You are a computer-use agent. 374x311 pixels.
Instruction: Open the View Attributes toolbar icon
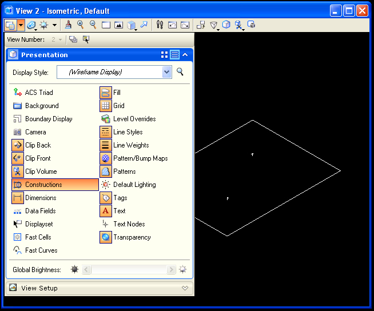(x=10, y=25)
